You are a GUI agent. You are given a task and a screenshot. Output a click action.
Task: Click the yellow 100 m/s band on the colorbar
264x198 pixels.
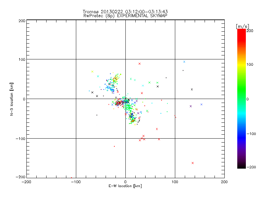pos(242,64)
